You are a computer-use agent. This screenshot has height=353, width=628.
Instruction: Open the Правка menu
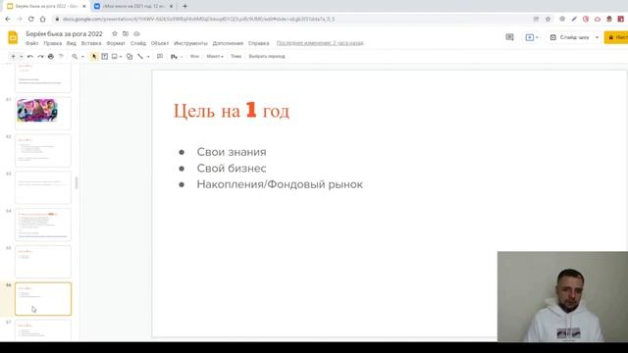coord(52,43)
